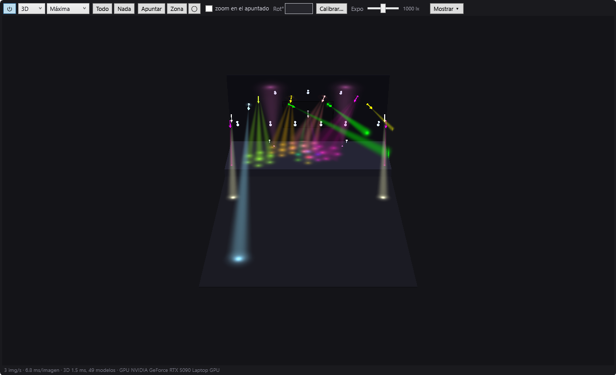Activate the Apuntar button
The height and width of the screenshot is (375, 616).
point(151,9)
